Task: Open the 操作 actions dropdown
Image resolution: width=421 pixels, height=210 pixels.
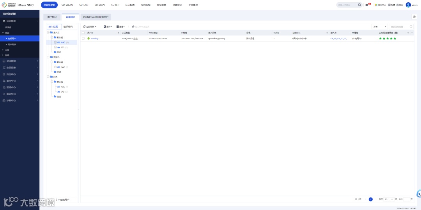Action: (108, 26)
